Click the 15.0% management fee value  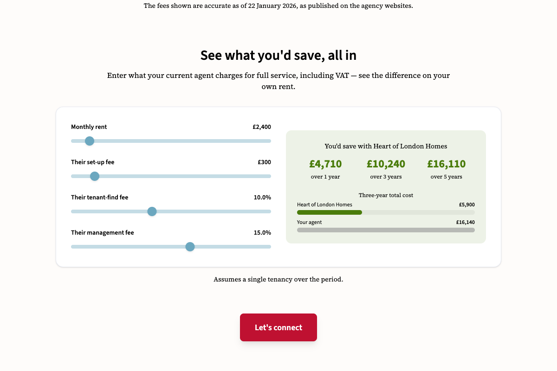click(x=262, y=233)
